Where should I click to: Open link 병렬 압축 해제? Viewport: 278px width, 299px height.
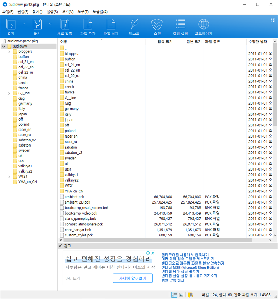(173, 280)
